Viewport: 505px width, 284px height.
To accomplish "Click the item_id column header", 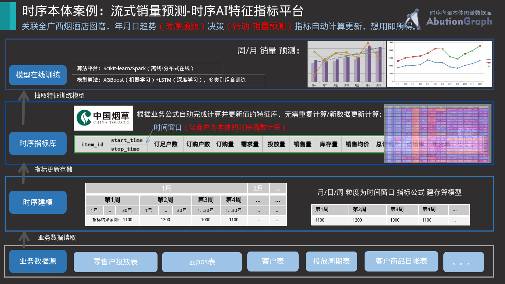I will 92,144.
